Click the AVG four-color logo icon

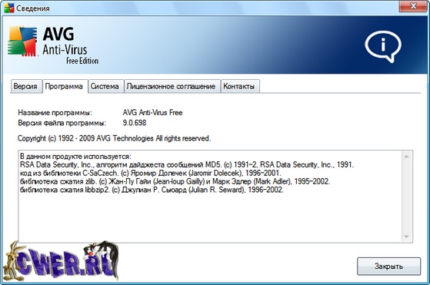point(22,41)
